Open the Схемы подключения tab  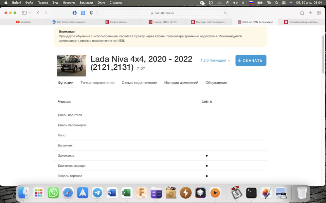139,83
